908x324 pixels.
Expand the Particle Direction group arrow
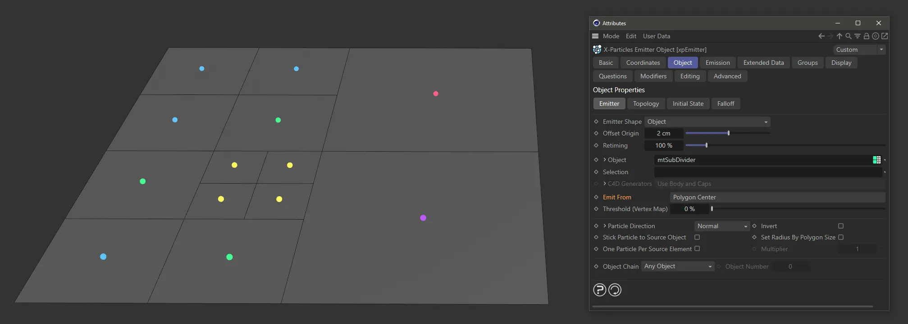pyautogui.click(x=605, y=226)
